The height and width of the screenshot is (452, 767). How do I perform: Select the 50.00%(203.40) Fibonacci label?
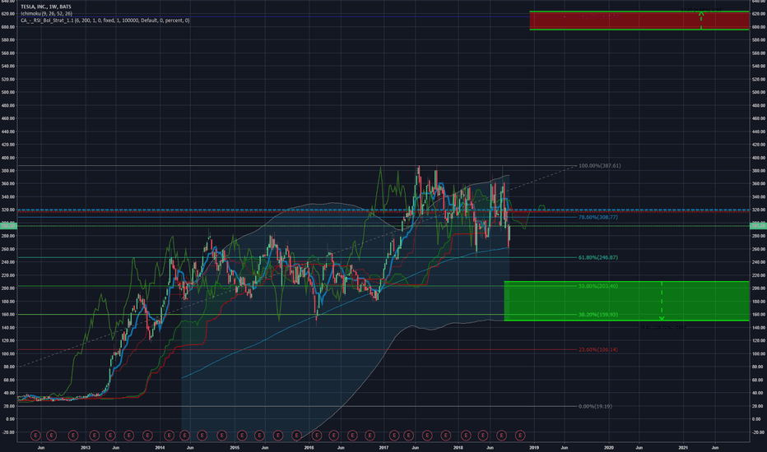point(597,286)
